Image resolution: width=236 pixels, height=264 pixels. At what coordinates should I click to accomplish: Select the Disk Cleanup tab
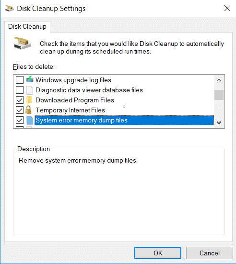[x=27, y=27]
